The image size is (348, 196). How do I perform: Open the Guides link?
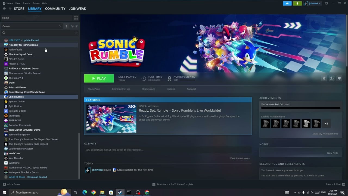point(171,89)
